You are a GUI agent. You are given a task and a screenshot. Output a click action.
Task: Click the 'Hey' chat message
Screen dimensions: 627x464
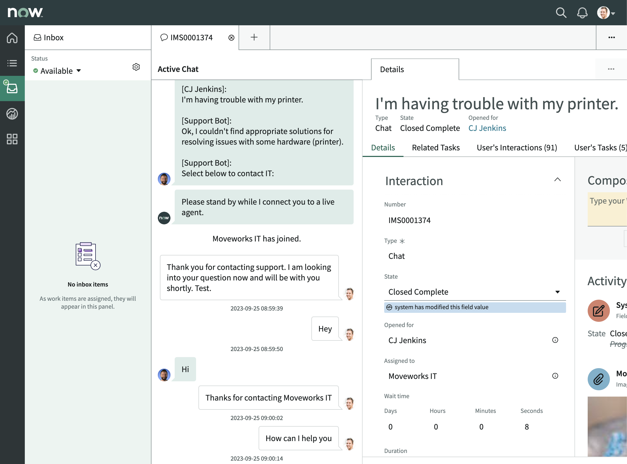pyautogui.click(x=325, y=329)
